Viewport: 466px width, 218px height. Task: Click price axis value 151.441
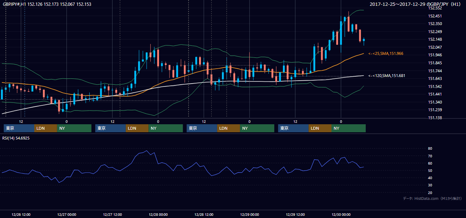[x=435, y=94]
